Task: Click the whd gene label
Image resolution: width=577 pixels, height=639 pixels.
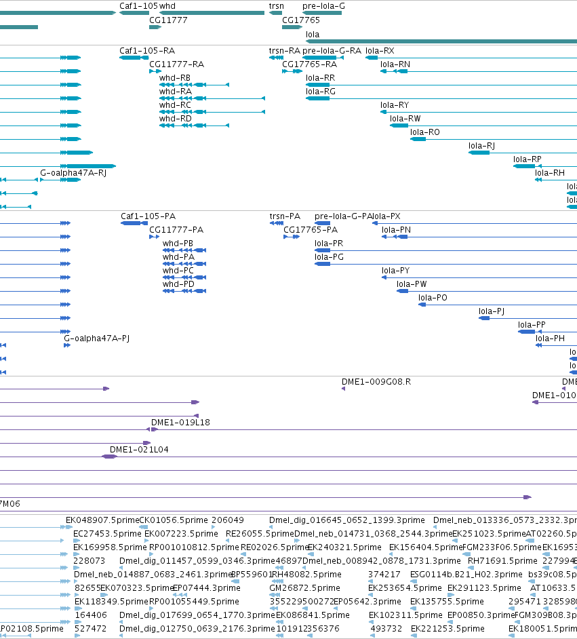Action: click(x=167, y=6)
